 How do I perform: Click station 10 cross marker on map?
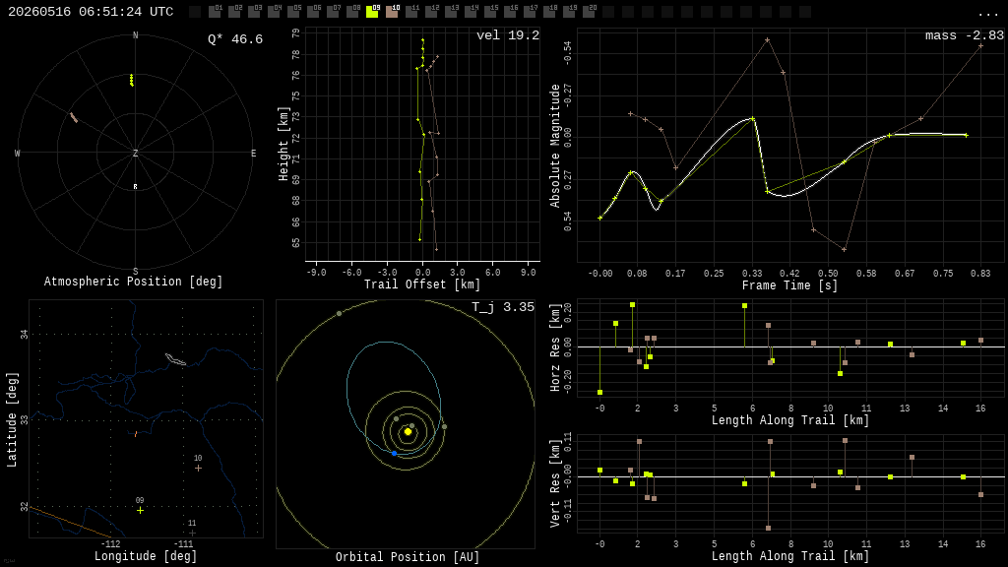coord(198,468)
